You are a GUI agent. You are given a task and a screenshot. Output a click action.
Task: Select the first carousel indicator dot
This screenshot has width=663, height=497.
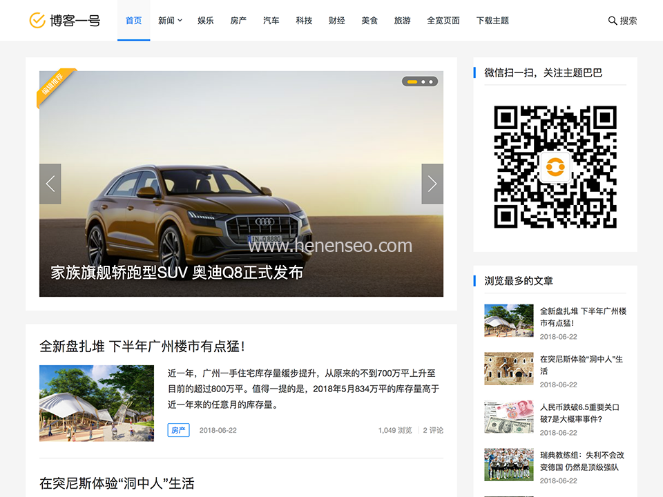[412, 81]
